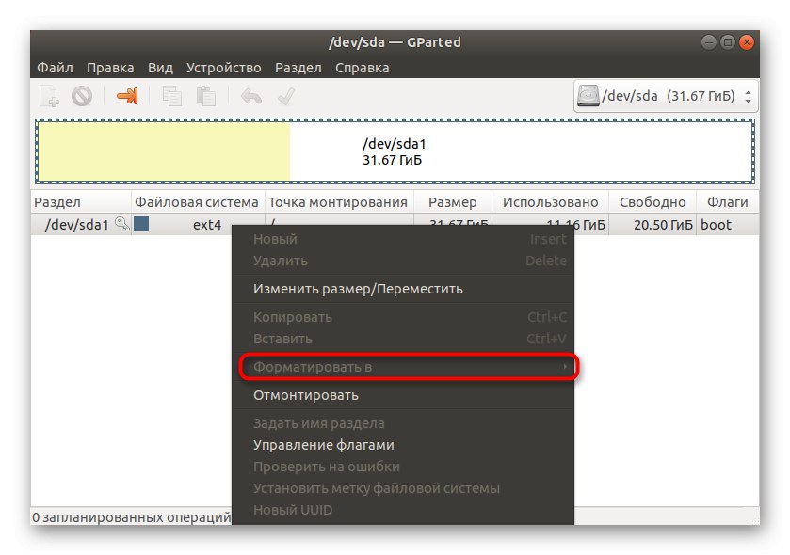
Task: Click the Новый context menu entry
Action: click(x=403, y=239)
